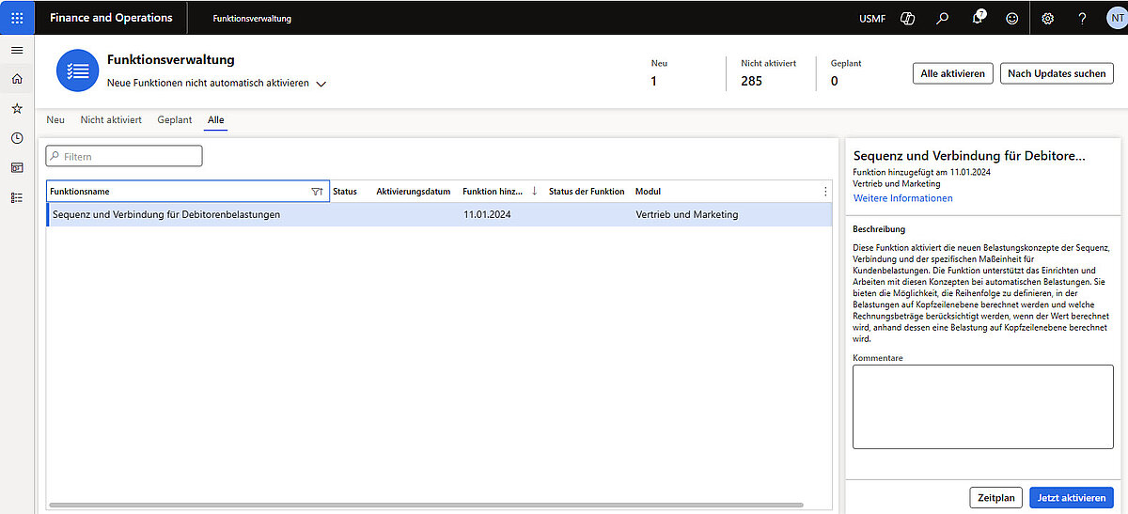Open the Help question mark
Viewport: 1128px width, 514px height.
1082,18
